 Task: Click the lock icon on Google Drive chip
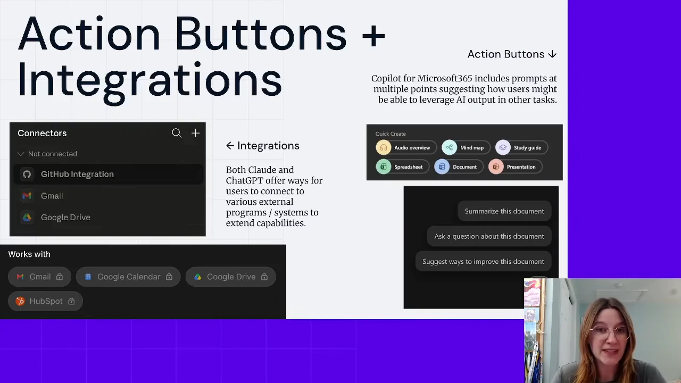tap(264, 277)
